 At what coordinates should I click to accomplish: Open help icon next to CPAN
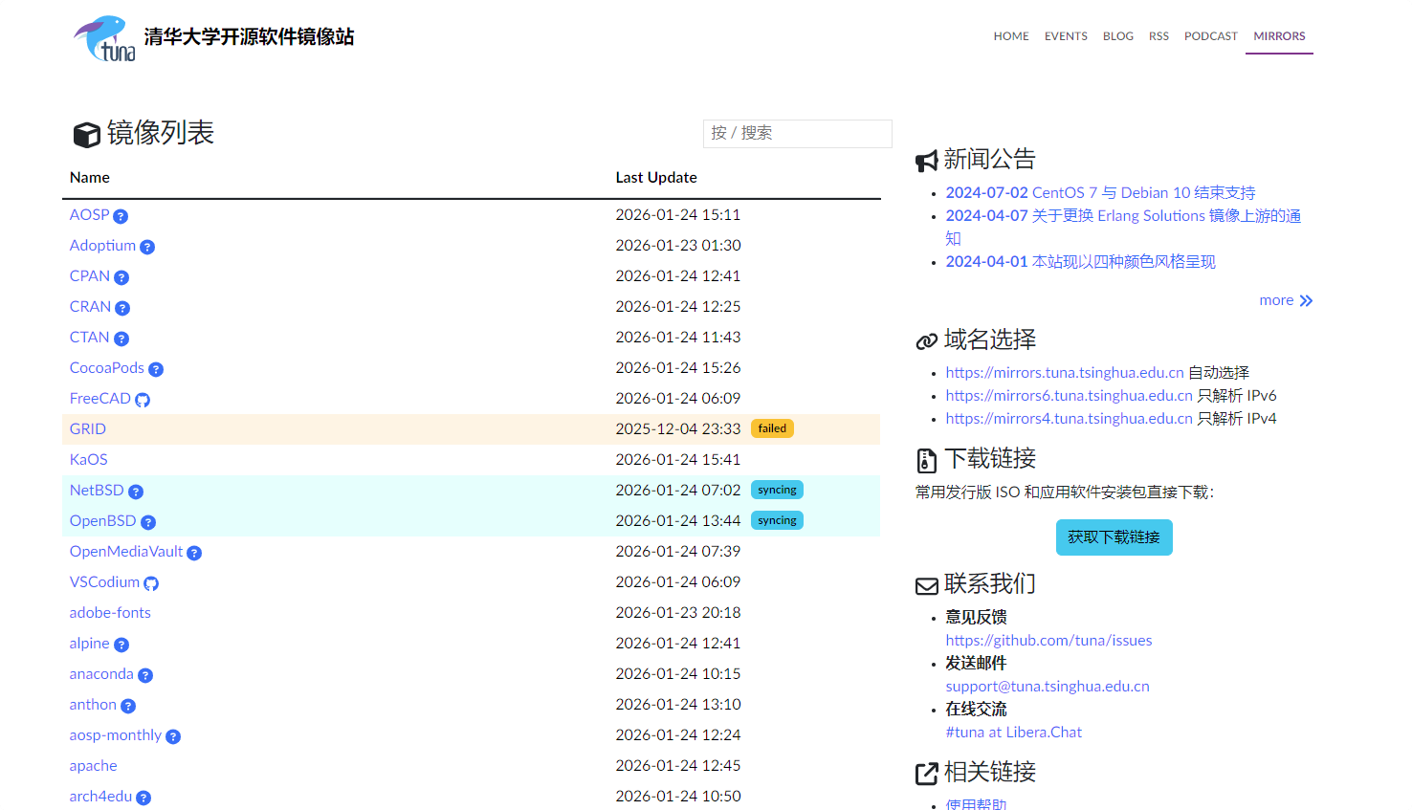pos(121,277)
